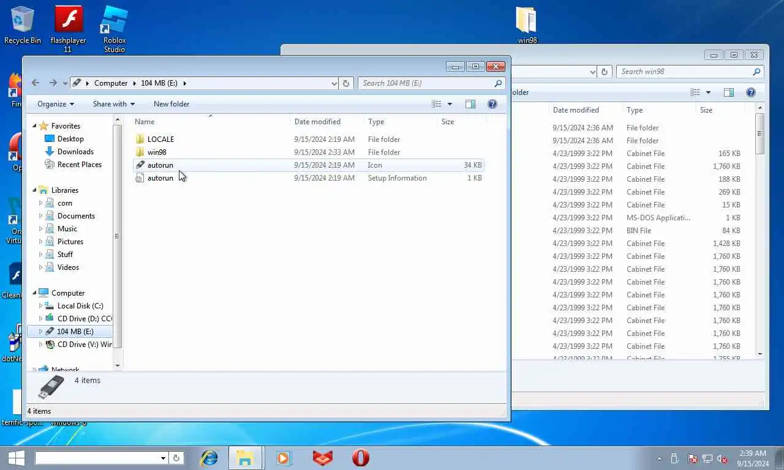Open the Share with dropdown menu
Viewport: 784px width, 470px height.
coord(114,104)
